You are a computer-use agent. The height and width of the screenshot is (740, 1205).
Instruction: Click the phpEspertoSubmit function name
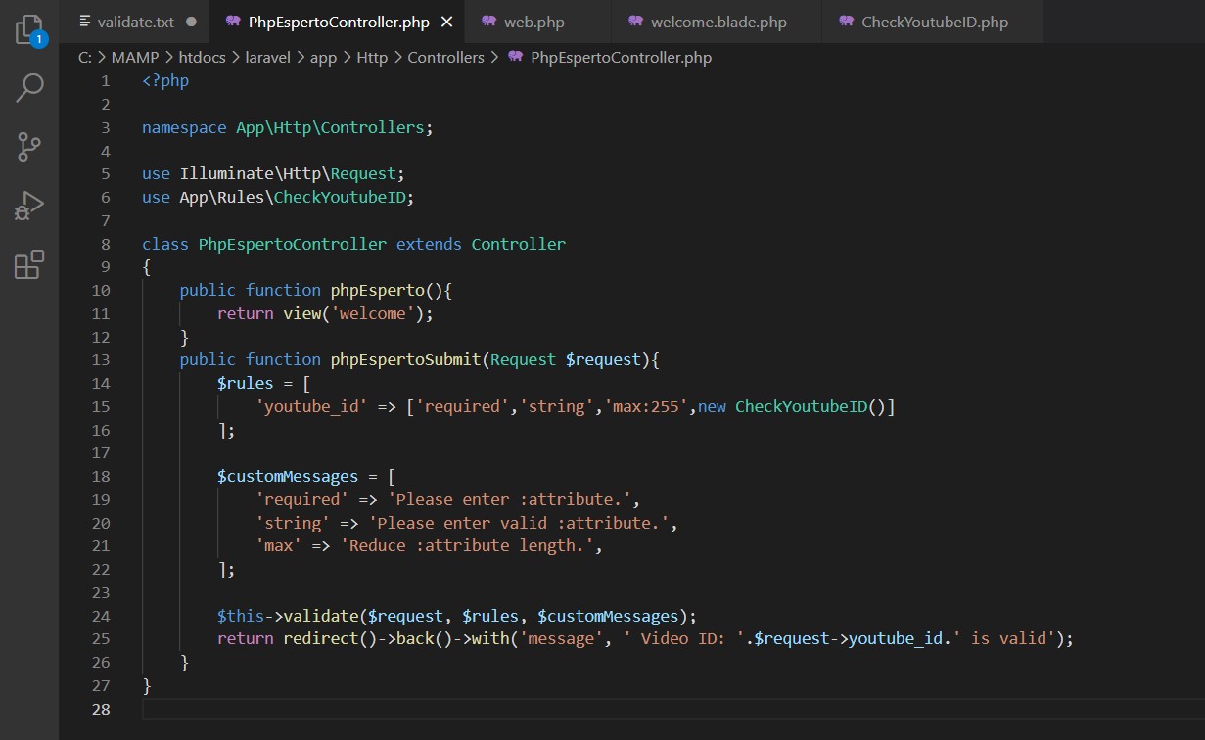tap(405, 359)
